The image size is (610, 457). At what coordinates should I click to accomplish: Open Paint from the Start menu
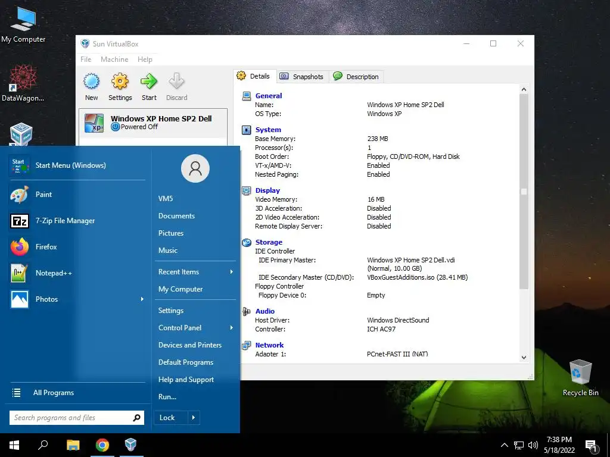pyautogui.click(x=77, y=195)
